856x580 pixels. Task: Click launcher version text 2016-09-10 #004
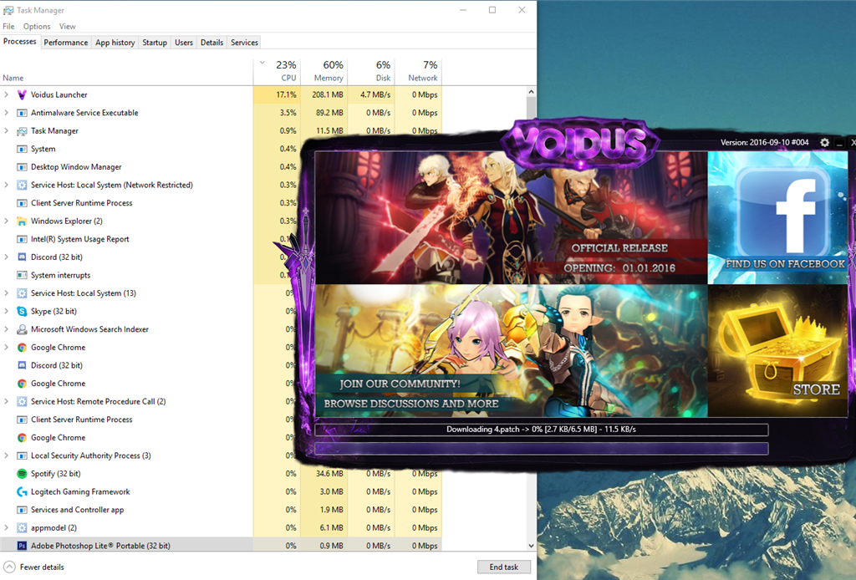pos(764,142)
